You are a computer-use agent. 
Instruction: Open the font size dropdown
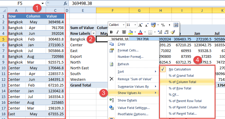[x=136, y=25]
